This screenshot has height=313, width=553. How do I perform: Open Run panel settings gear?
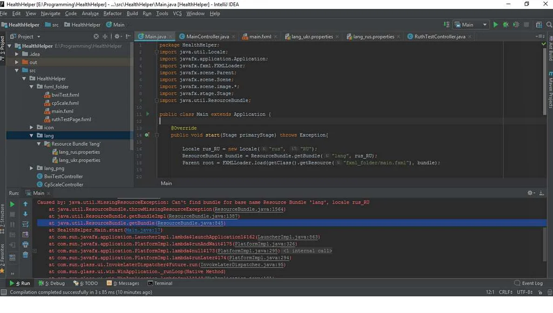click(x=530, y=192)
